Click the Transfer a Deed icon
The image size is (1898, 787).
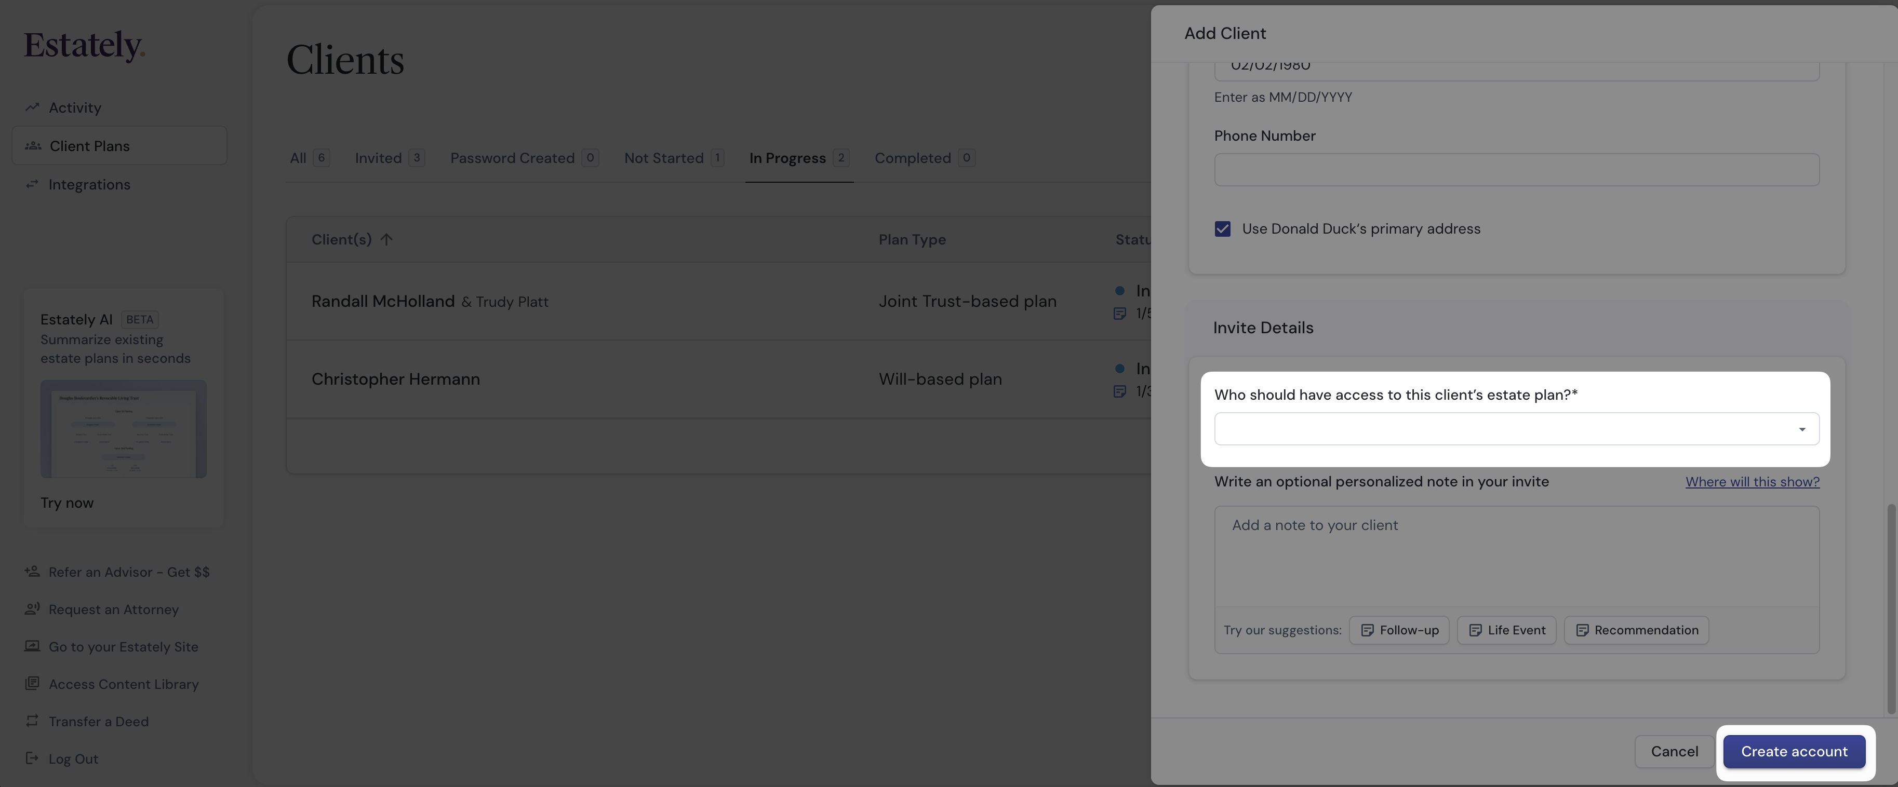32,721
